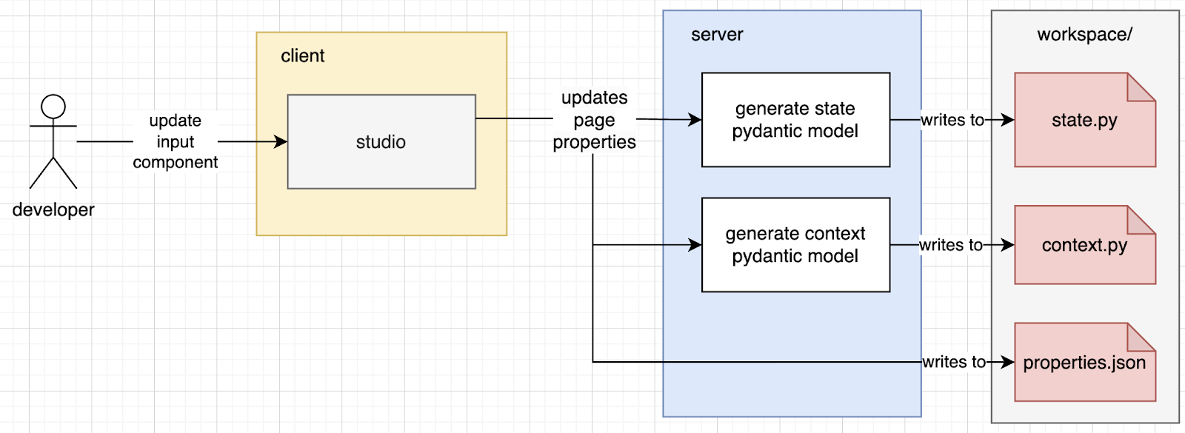Select the context.py file shape

point(1085,245)
